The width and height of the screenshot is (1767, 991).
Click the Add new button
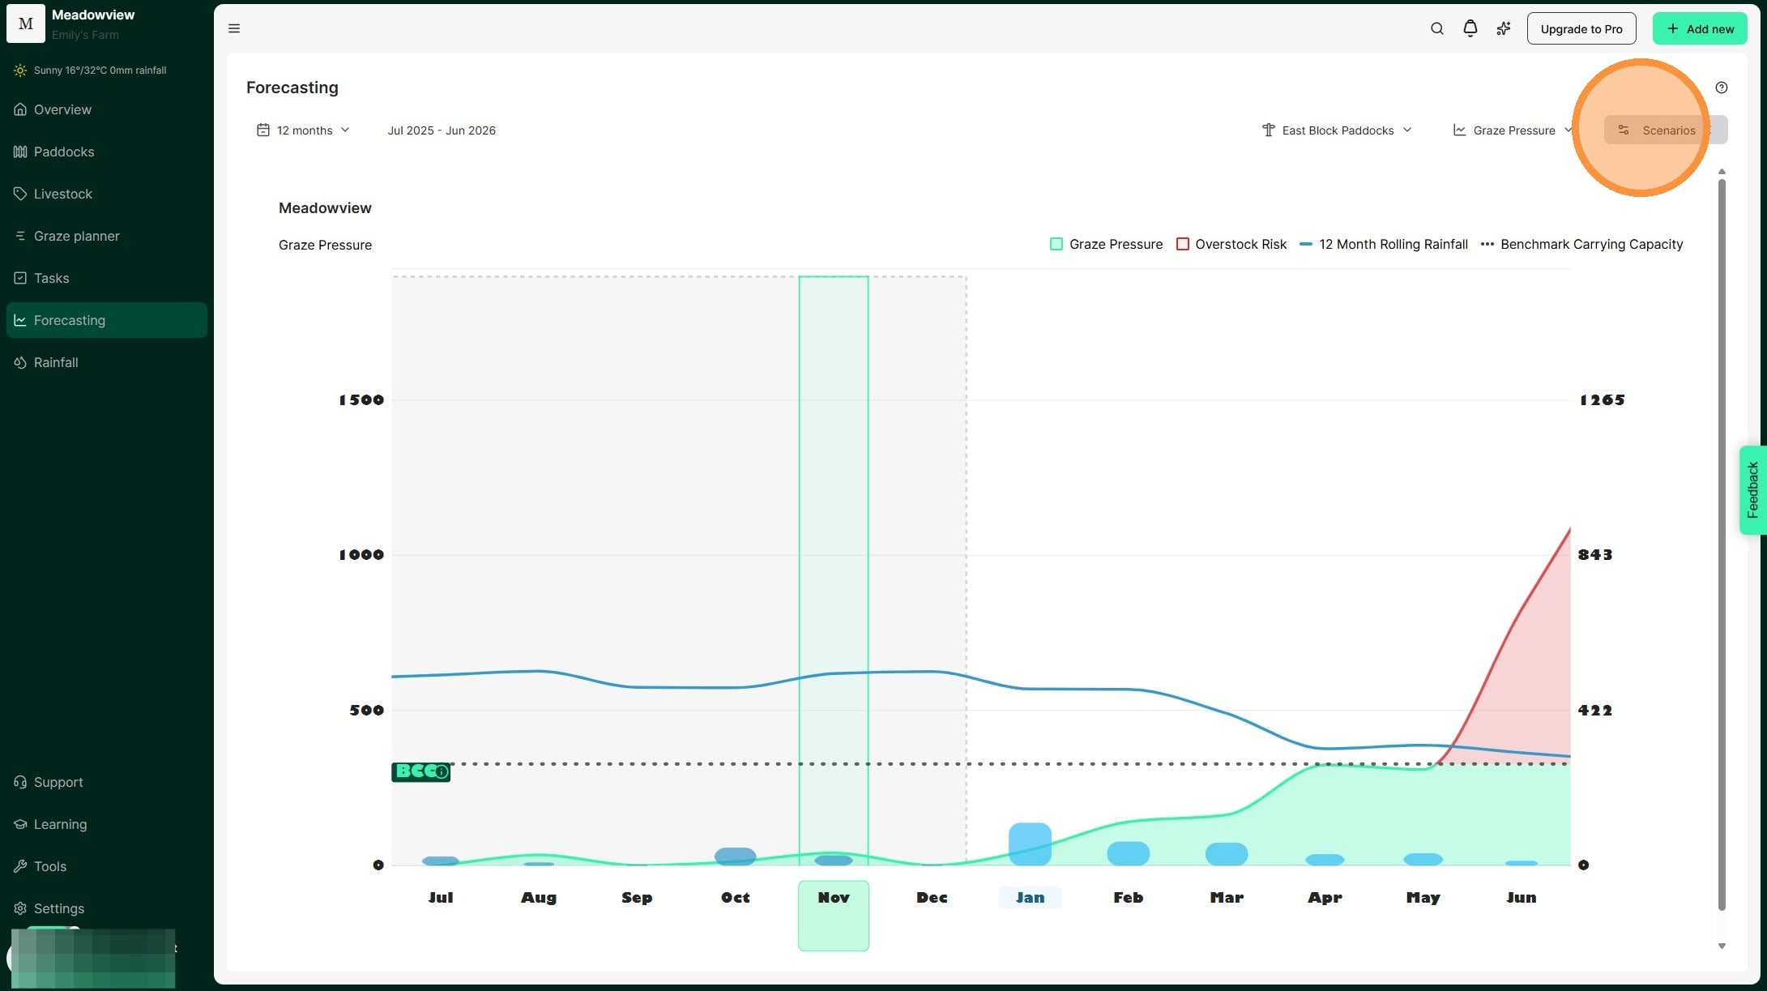click(x=1699, y=28)
